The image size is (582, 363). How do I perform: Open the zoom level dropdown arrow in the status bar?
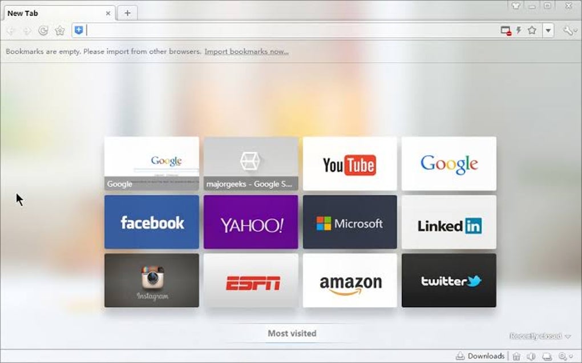571,357
